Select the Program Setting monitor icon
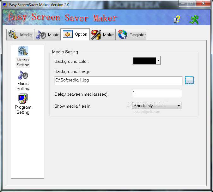The image size is (213, 192). coord(23,99)
